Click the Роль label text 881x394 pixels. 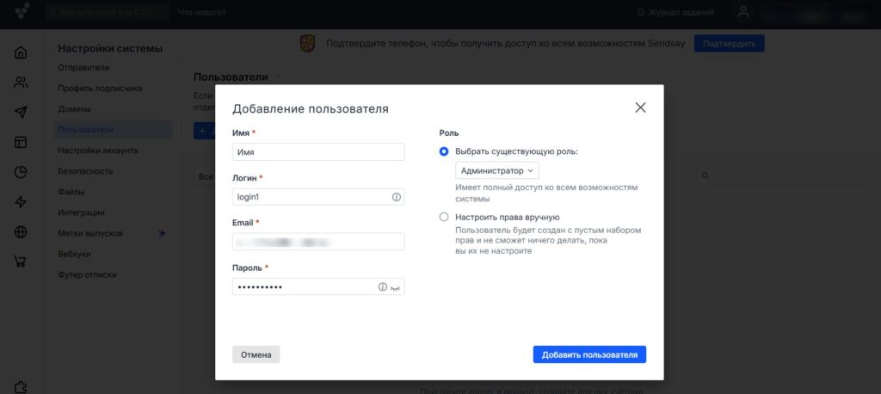click(448, 133)
